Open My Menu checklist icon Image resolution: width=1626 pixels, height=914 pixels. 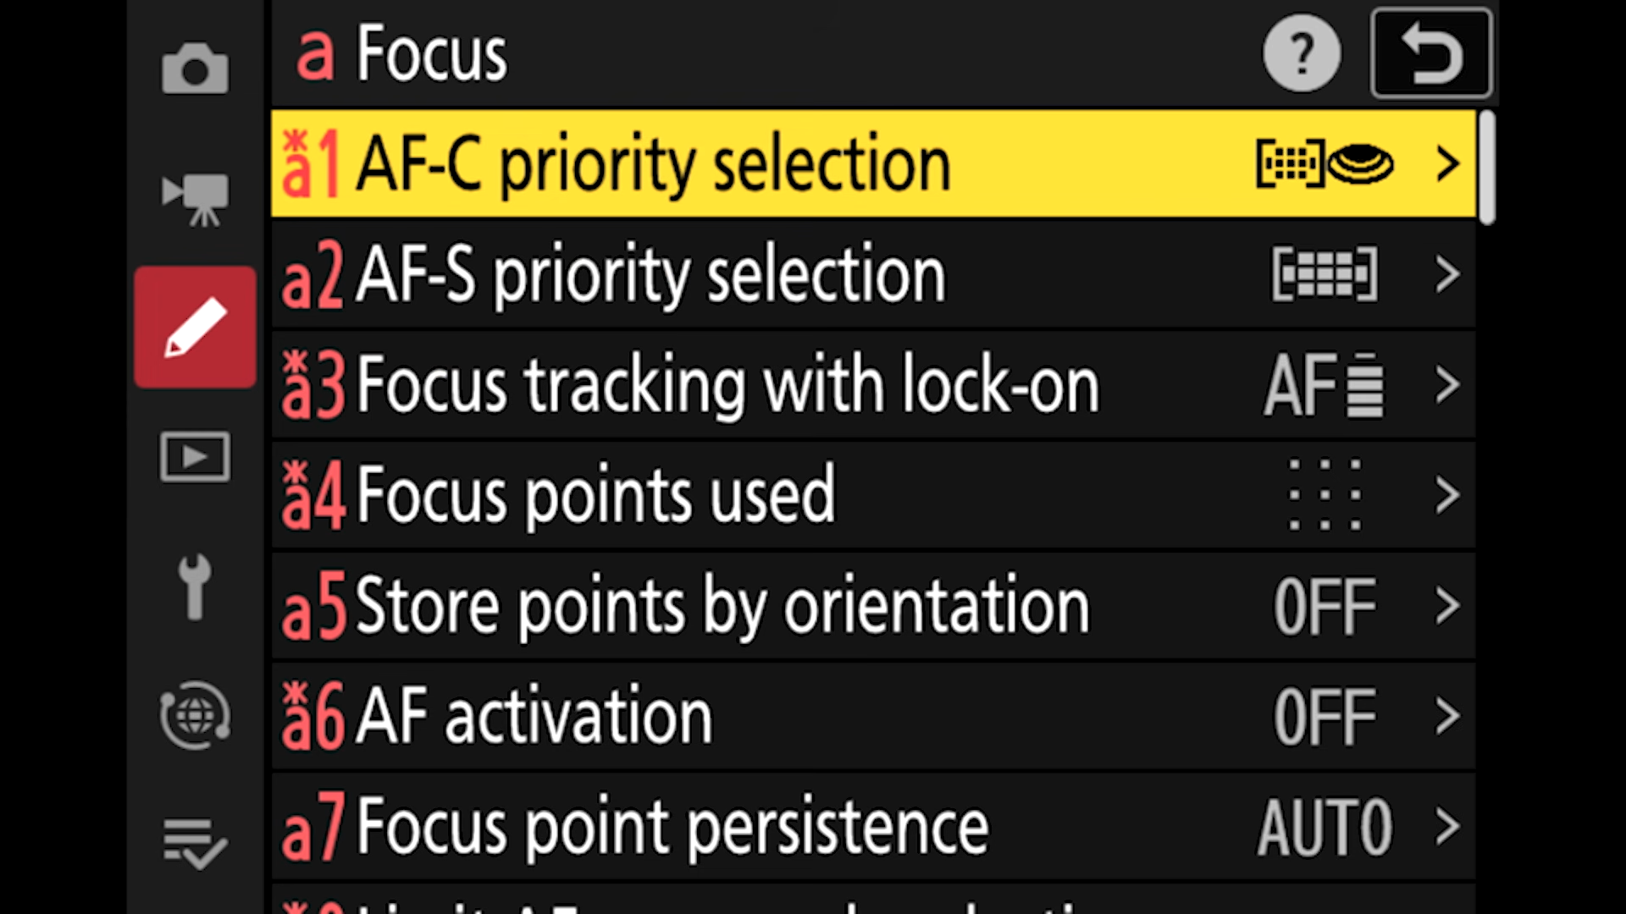195,844
